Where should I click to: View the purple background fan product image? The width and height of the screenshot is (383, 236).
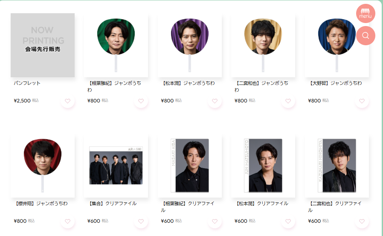190,45
